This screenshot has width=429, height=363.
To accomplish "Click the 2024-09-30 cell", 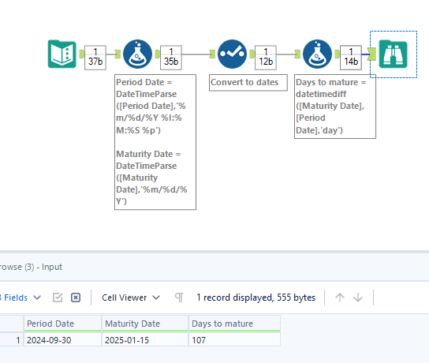I will 62,340.
